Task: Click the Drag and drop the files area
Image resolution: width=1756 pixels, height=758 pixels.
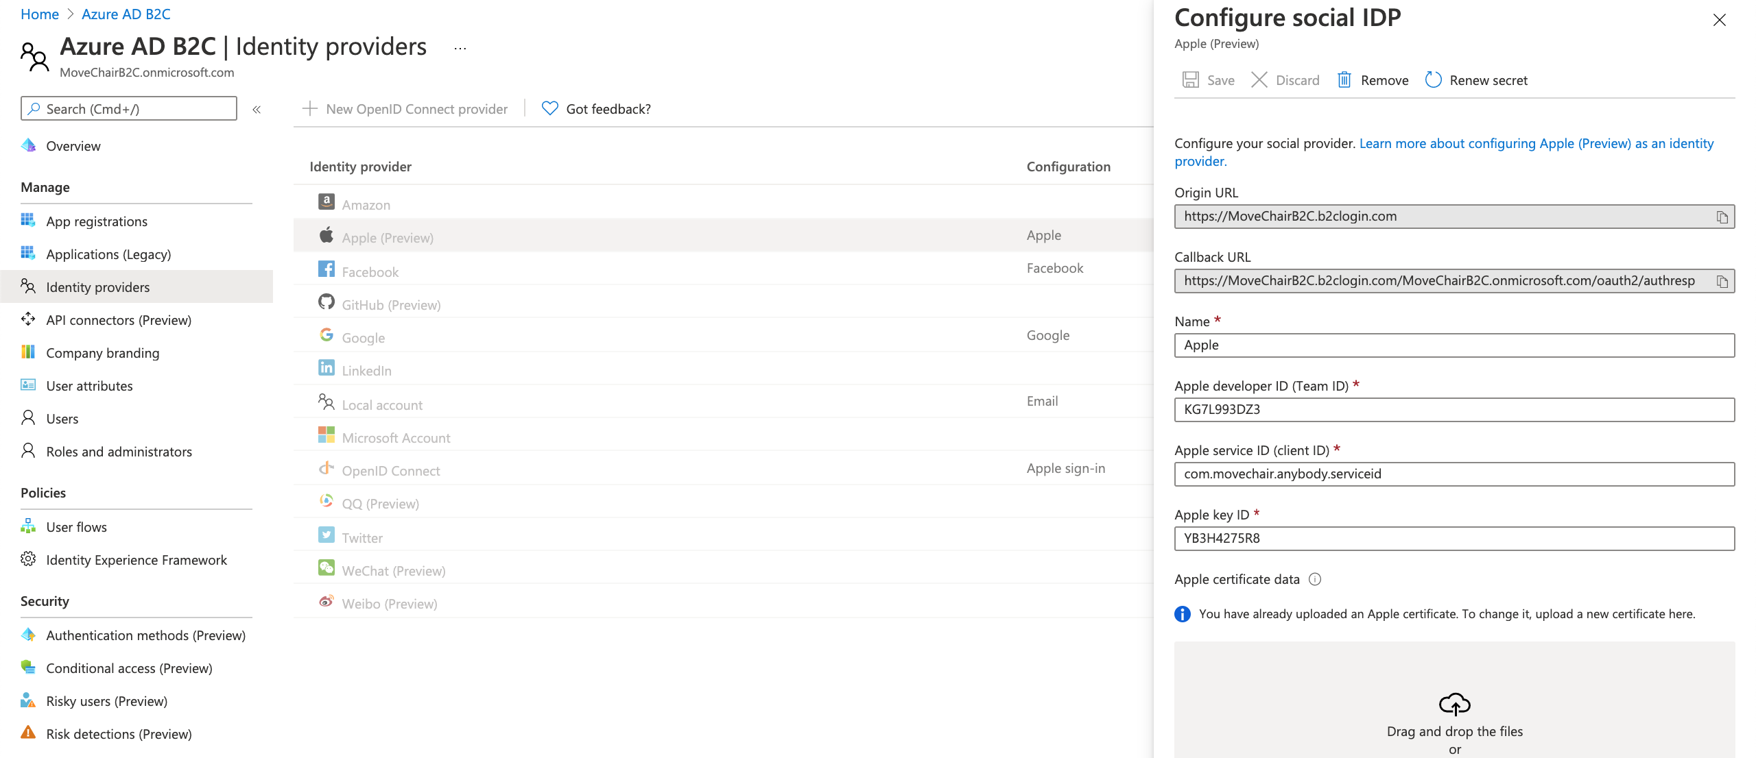Action: coord(1454,700)
